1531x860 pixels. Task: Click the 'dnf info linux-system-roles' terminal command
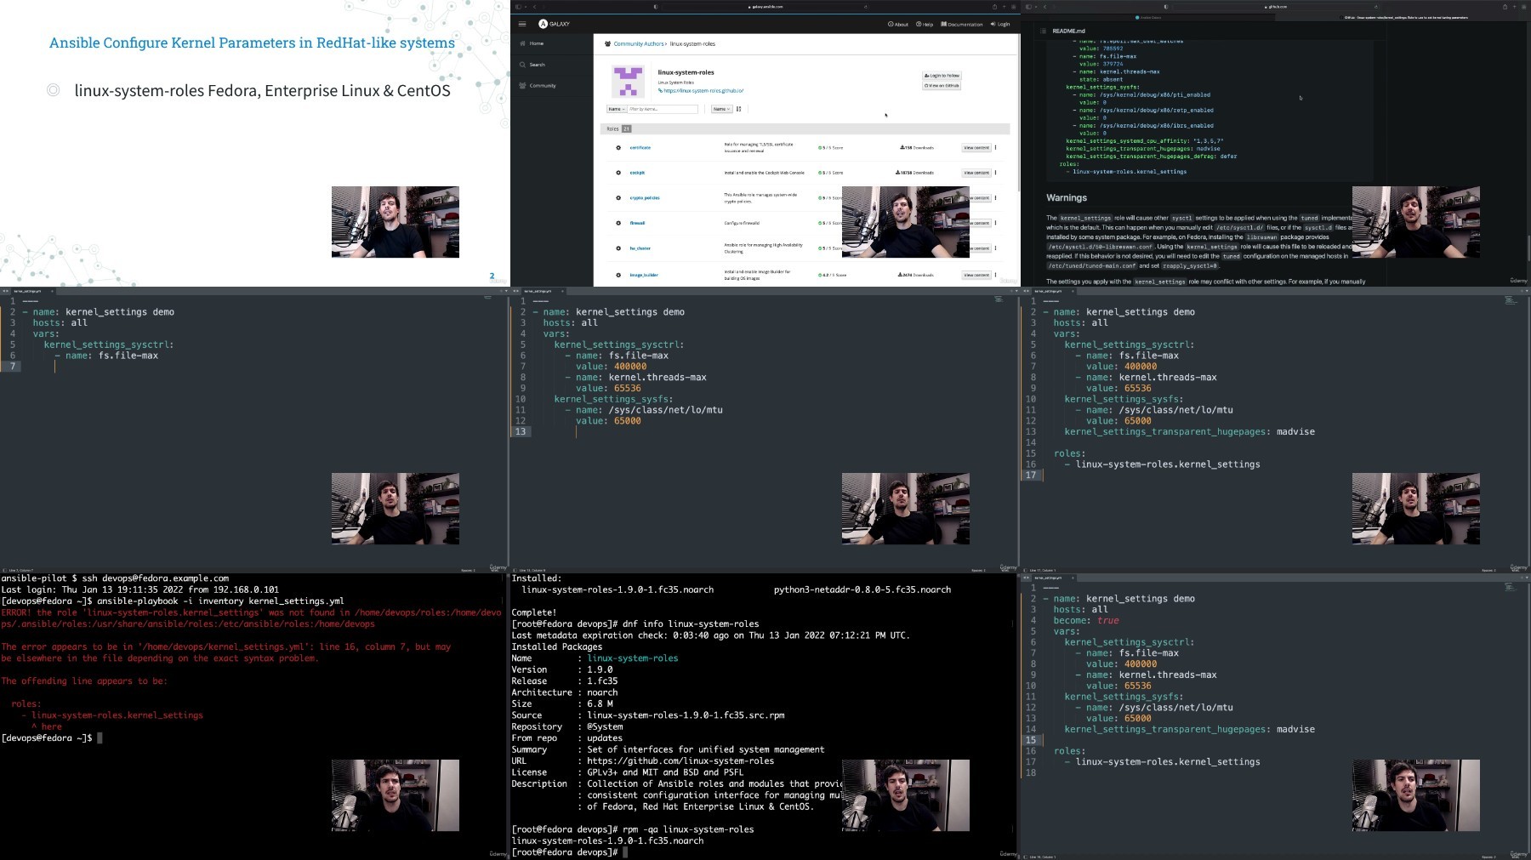[x=691, y=624]
